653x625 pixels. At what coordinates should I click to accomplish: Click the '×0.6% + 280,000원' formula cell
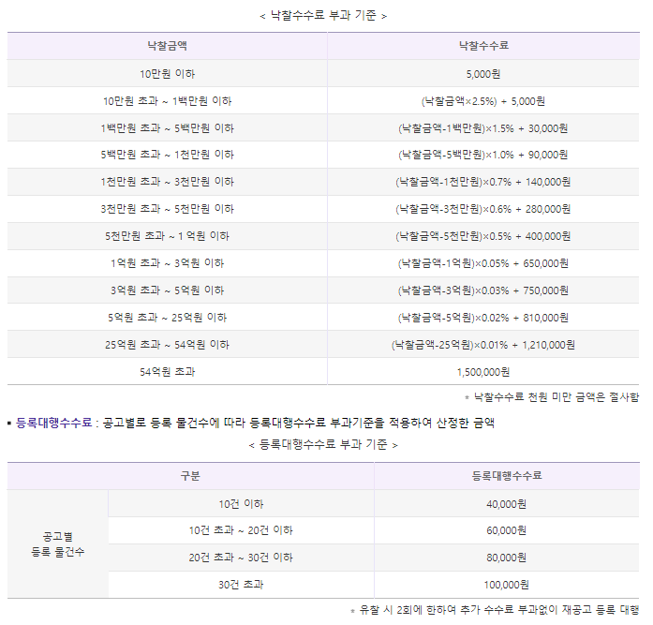coord(483,209)
